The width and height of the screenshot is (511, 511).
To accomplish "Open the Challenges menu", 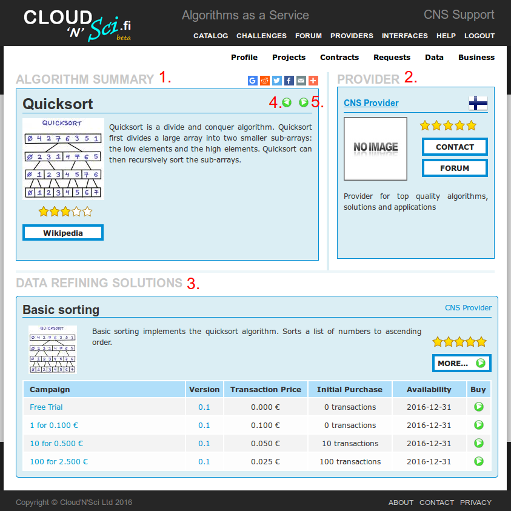I will (x=261, y=36).
